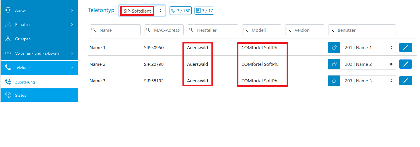Expand the Benutzer menu section
Image resolution: width=420 pixels, height=147 pixels.
[39, 25]
